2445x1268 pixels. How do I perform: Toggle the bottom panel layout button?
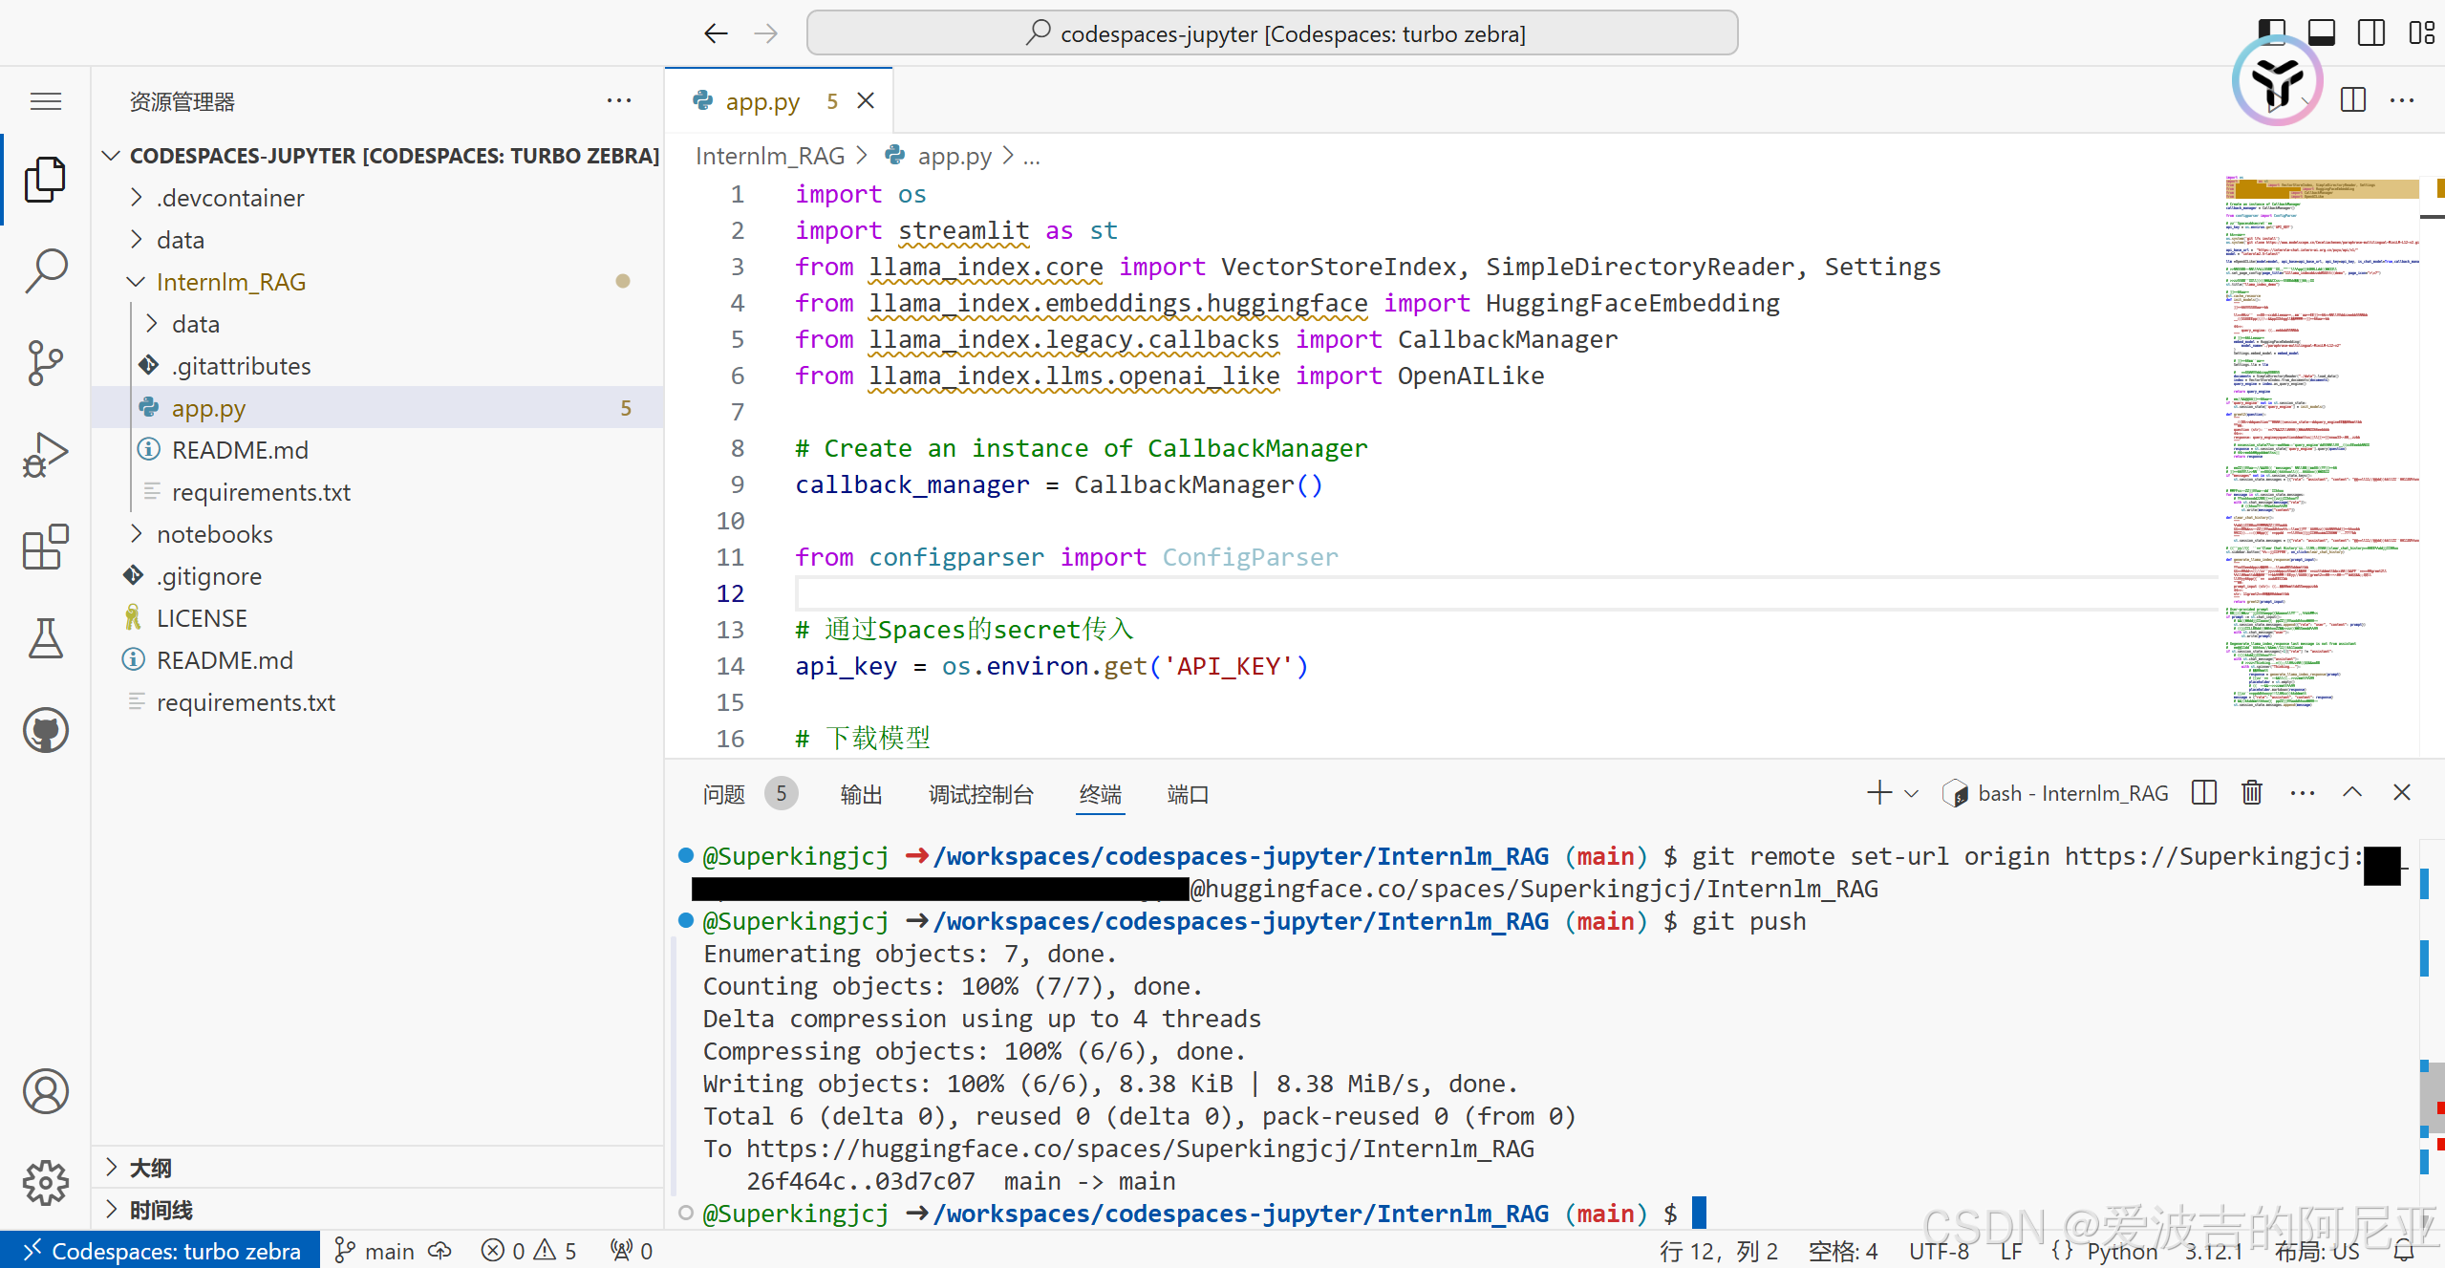pos(2322,32)
